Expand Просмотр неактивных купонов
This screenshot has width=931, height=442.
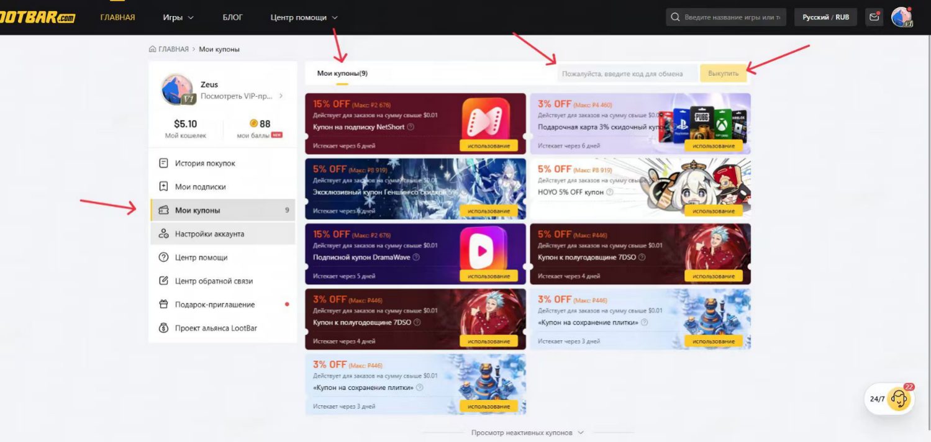[x=527, y=433]
